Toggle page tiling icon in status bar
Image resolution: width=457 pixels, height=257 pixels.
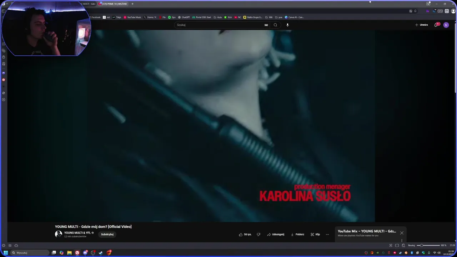coord(397,246)
